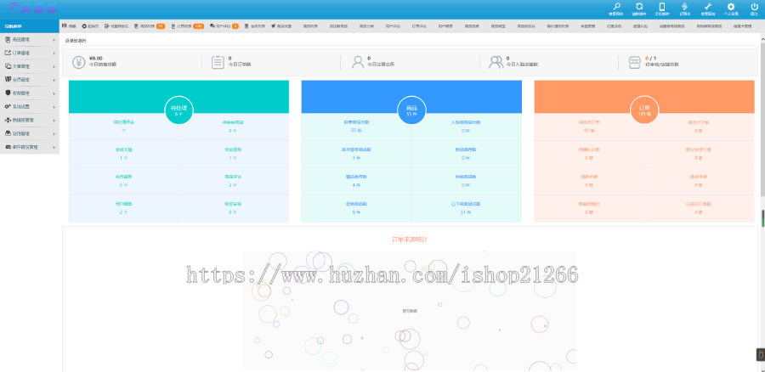Viewport: 765px width, 372px height.
Task: Expand the eighth sidebar menu plus sign
Action: click(x=54, y=133)
